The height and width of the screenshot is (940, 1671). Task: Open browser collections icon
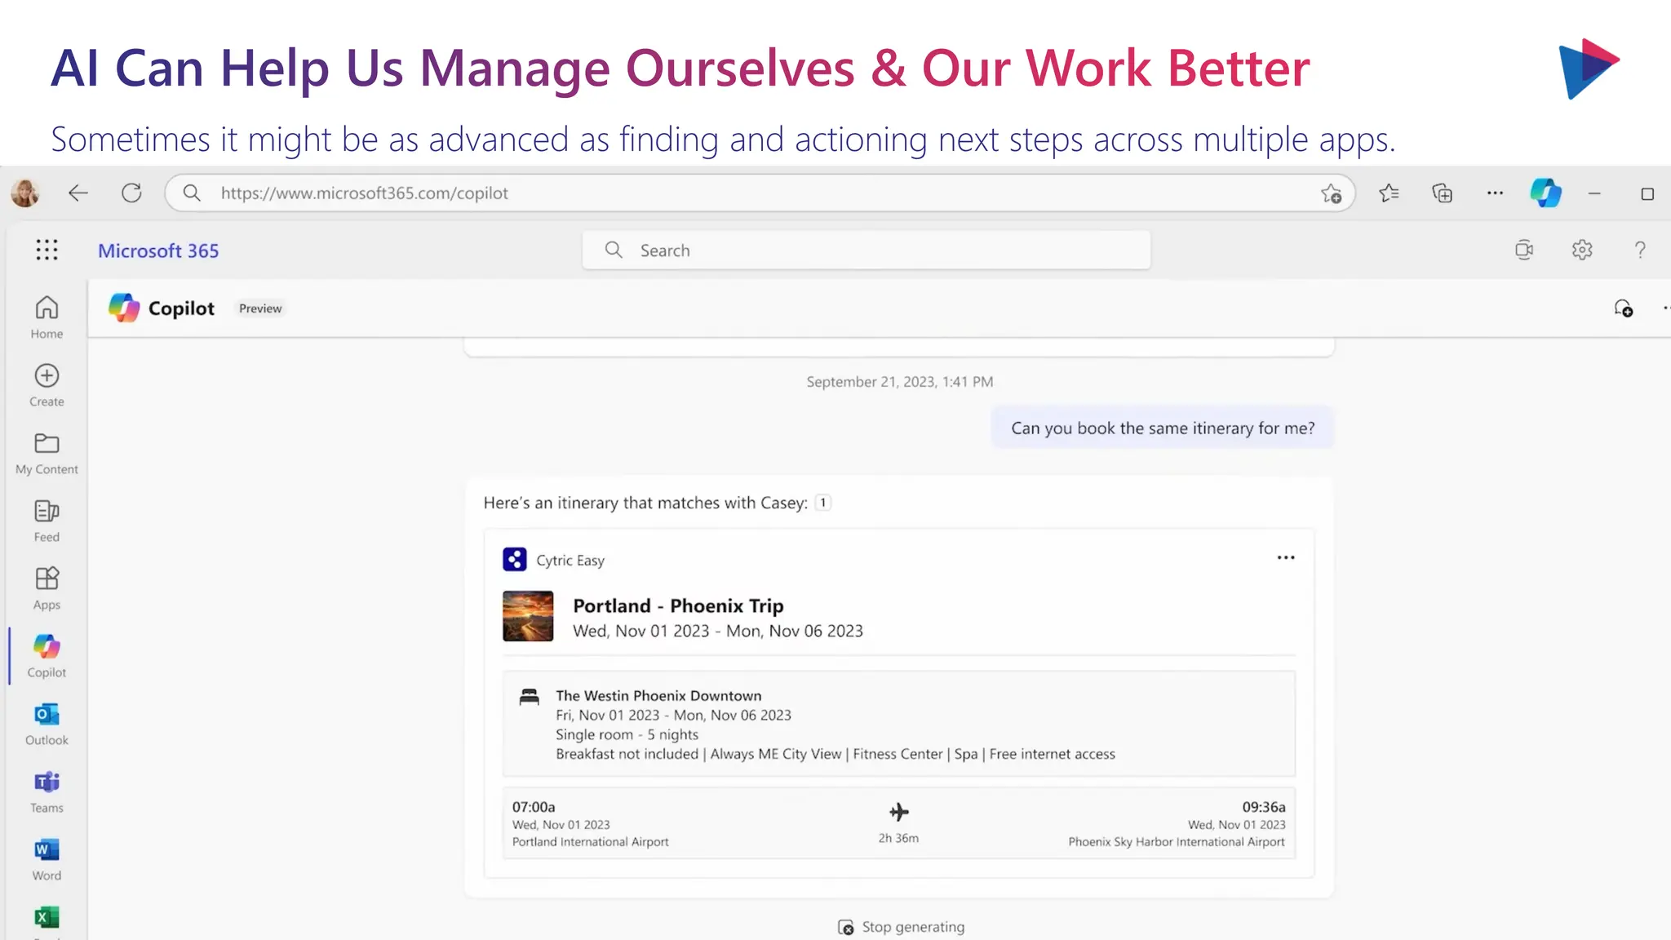click(x=1442, y=193)
